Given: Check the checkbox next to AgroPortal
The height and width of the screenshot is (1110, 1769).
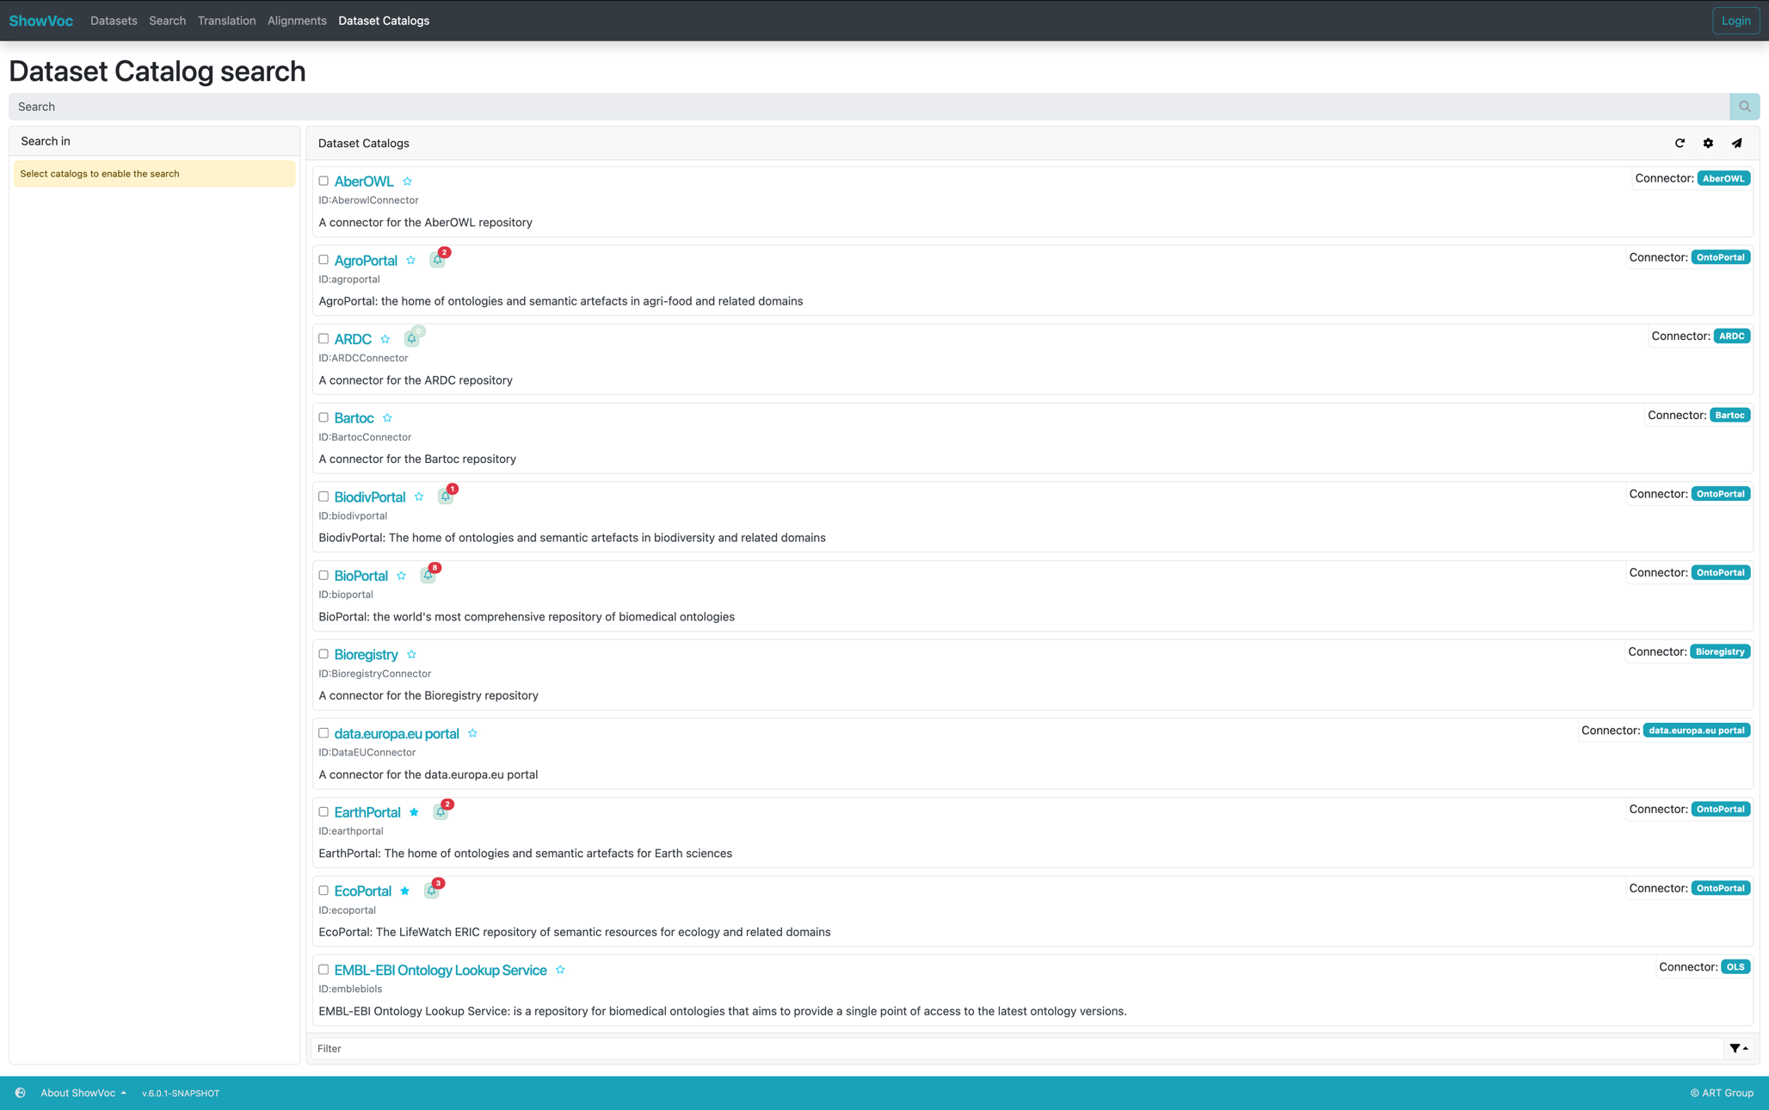Looking at the screenshot, I should click(324, 259).
